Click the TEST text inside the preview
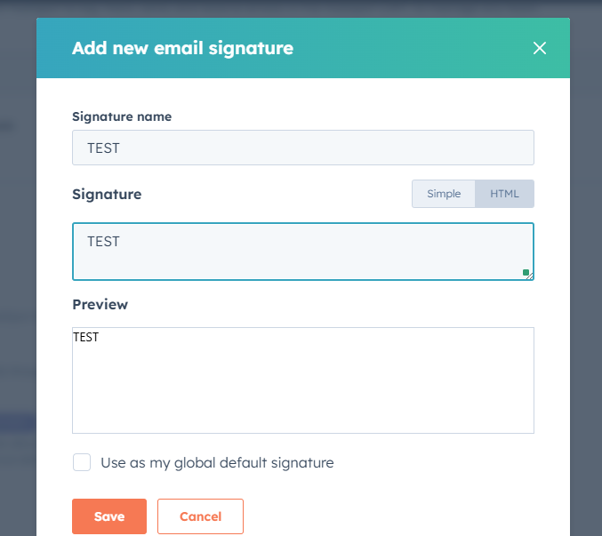The height and width of the screenshot is (536, 602). 86,338
